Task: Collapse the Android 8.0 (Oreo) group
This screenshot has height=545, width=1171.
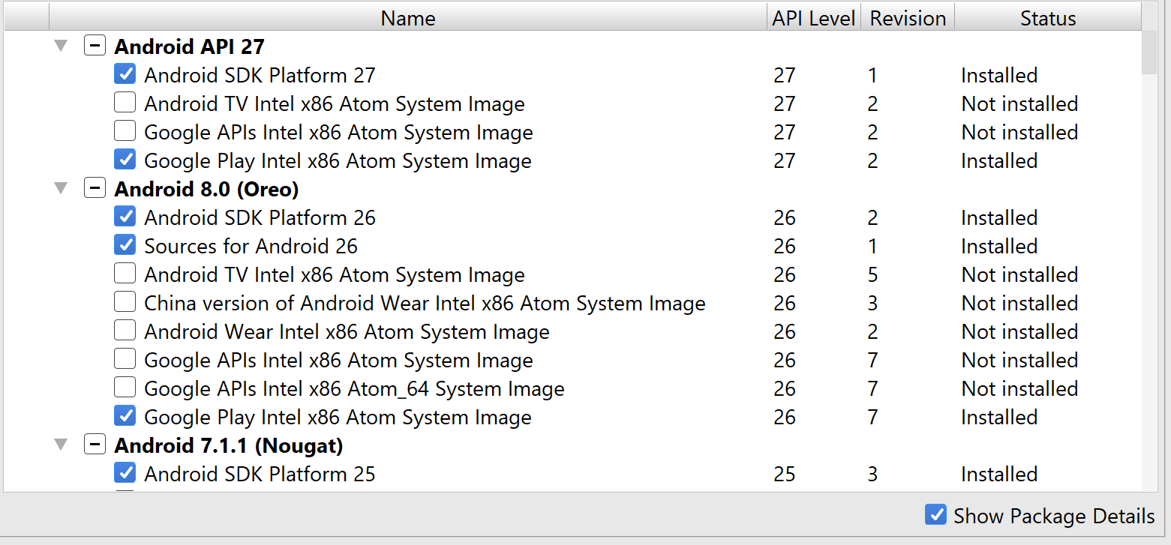Action: pos(61,189)
